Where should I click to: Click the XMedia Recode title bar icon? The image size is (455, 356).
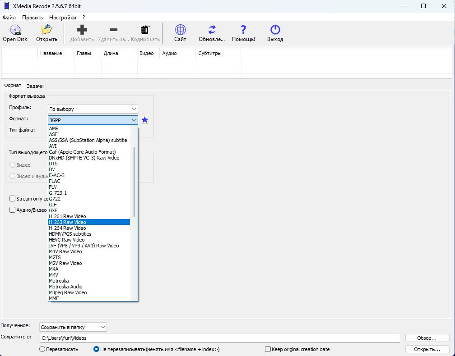tap(6, 6)
